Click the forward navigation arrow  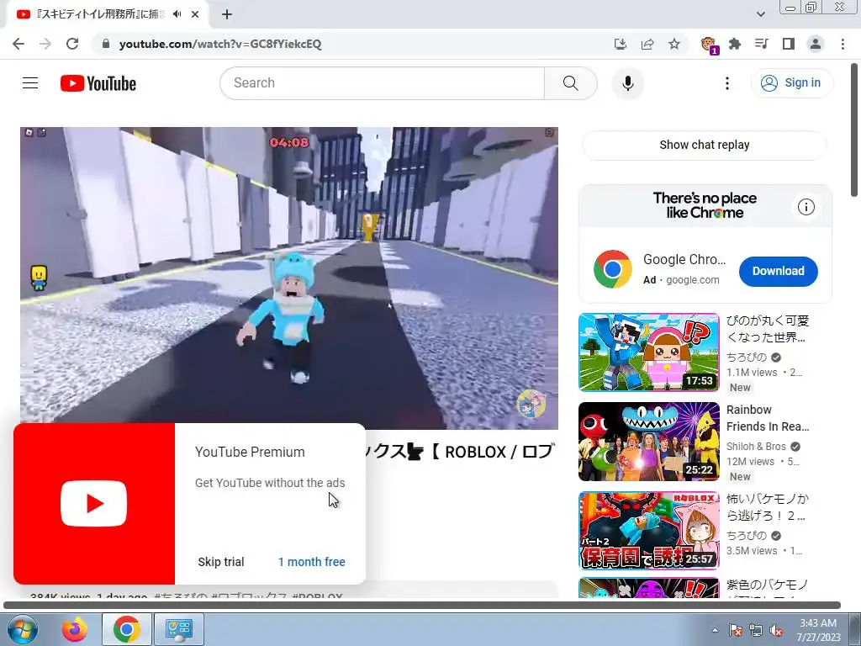tap(45, 44)
